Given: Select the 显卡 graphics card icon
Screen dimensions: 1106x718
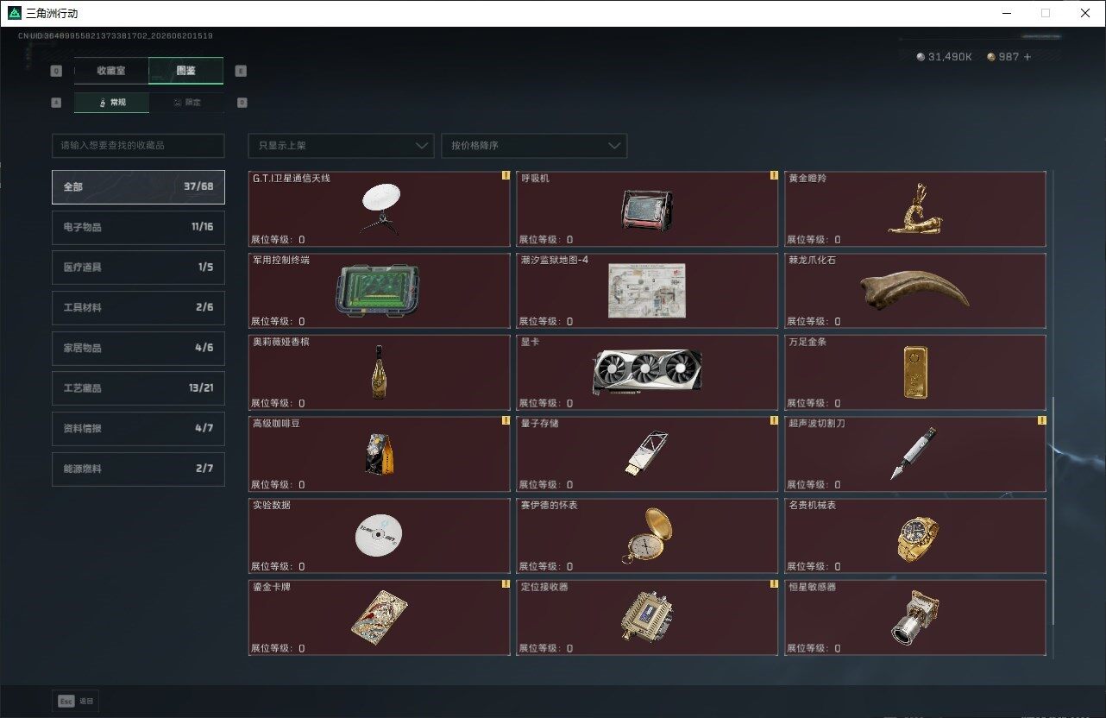Looking at the screenshot, I should tap(647, 373).
